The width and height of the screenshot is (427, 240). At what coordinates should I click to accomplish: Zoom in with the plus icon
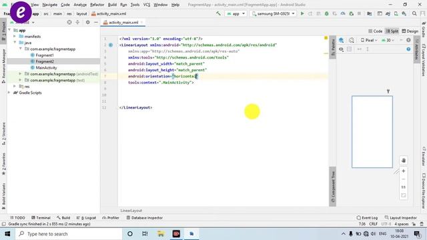[x=404, y=171]
